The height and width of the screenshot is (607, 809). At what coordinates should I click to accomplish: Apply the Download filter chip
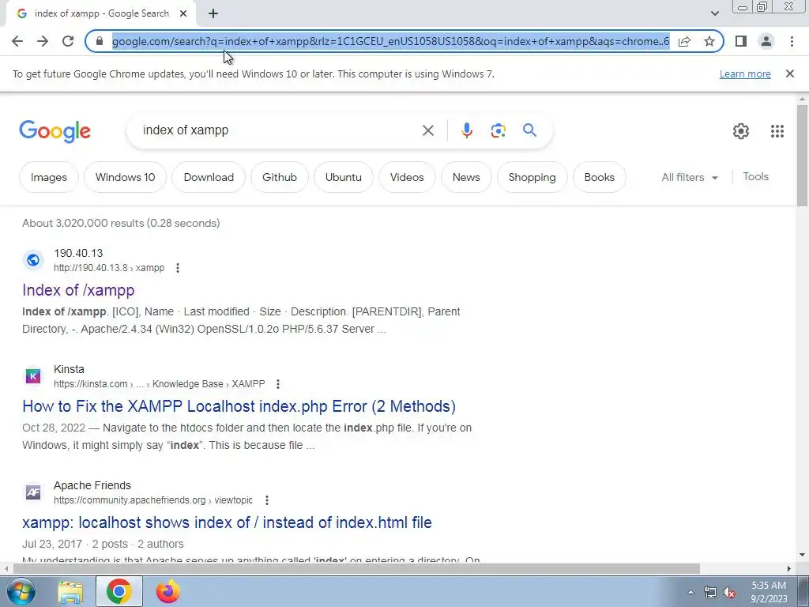209,177
